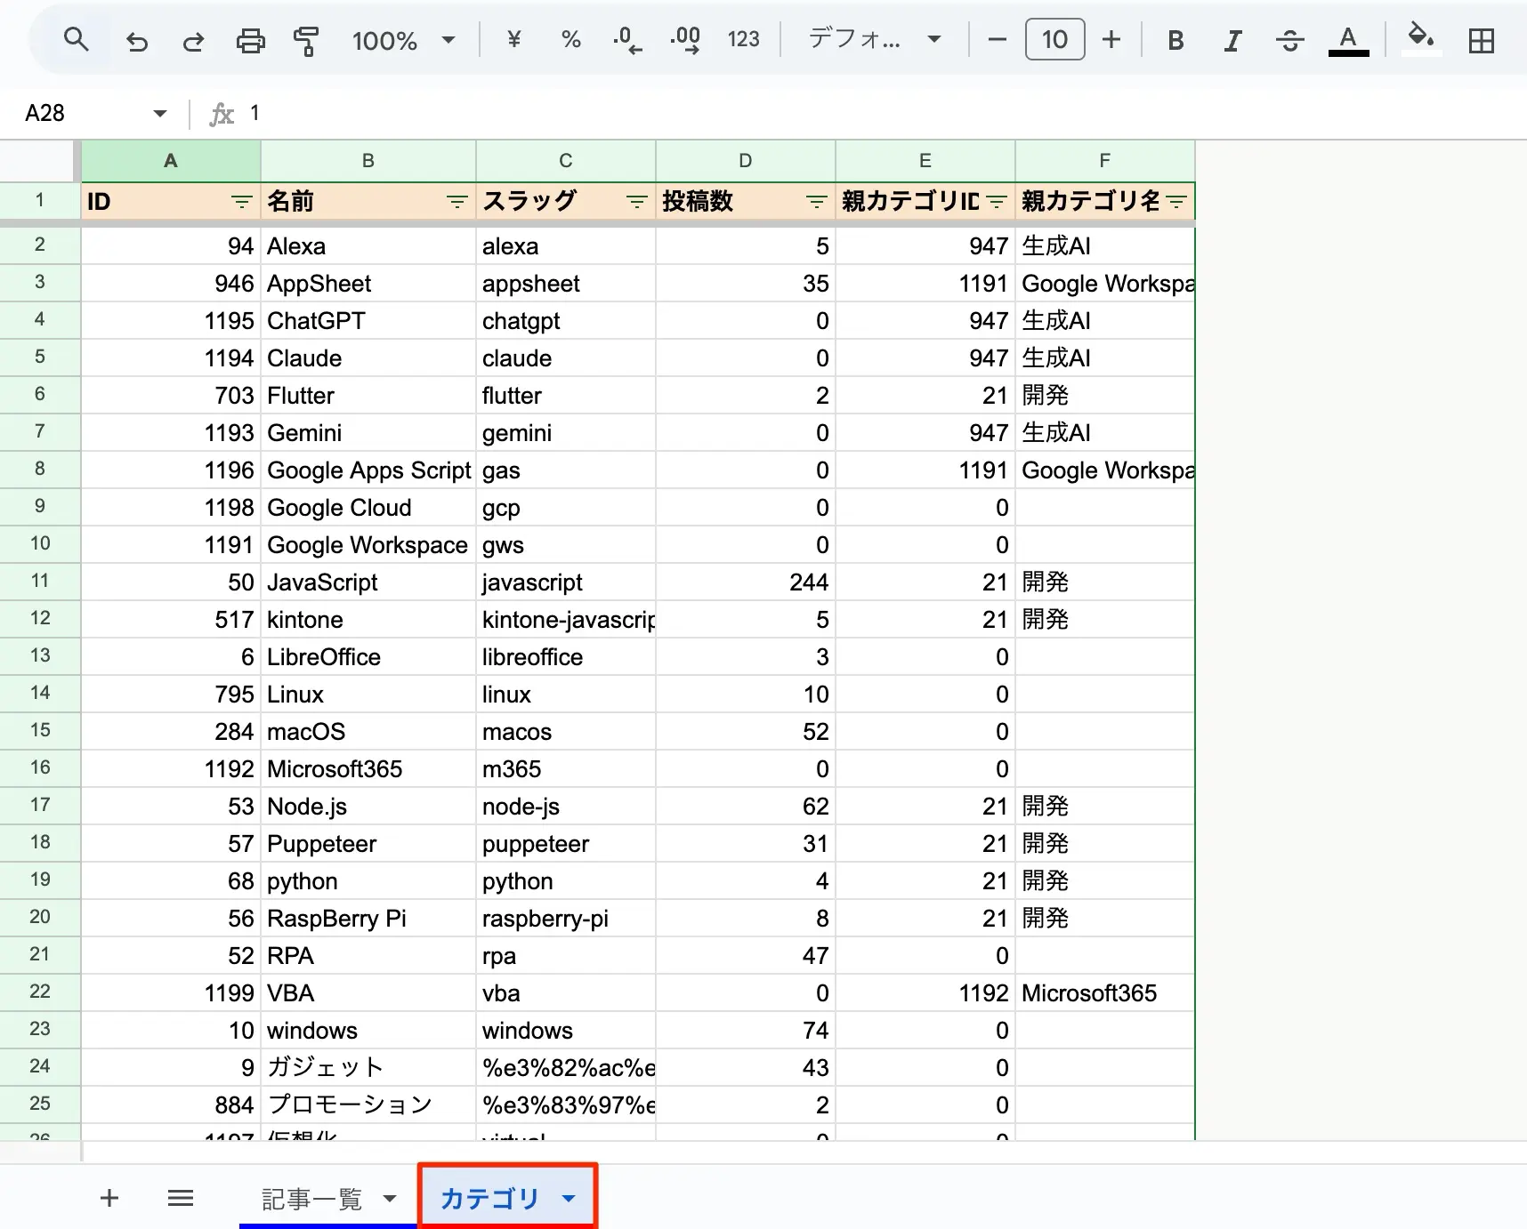
Task: Activate the paint format tool
Action: 306,41
